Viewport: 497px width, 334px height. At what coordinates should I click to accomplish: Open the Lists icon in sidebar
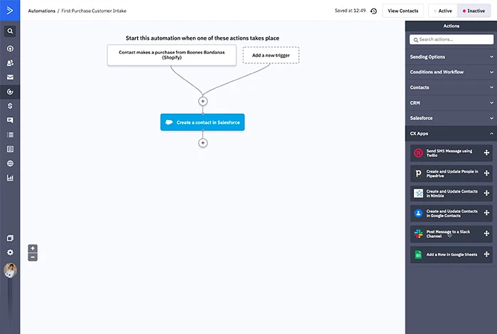10,134
